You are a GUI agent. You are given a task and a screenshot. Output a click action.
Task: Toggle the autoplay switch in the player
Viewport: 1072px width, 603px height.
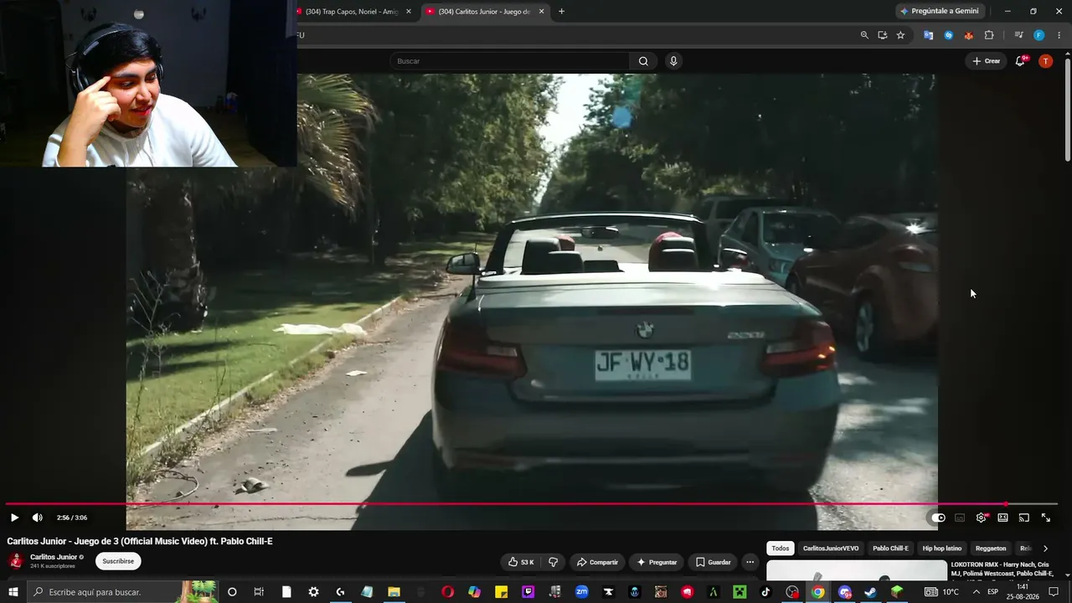click(939, 518)
